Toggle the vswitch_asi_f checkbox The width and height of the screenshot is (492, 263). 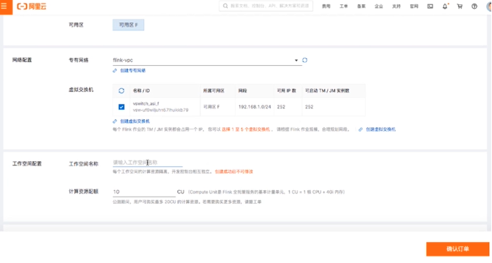[122, 107]
